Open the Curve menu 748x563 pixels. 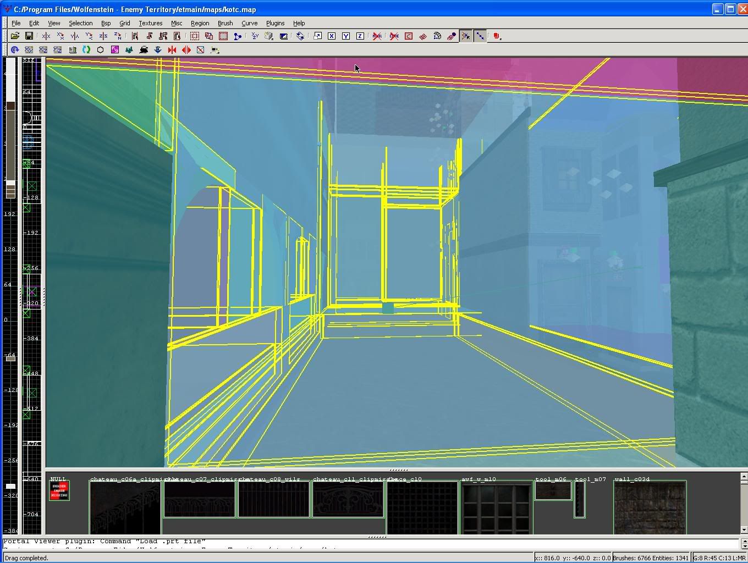249,23
